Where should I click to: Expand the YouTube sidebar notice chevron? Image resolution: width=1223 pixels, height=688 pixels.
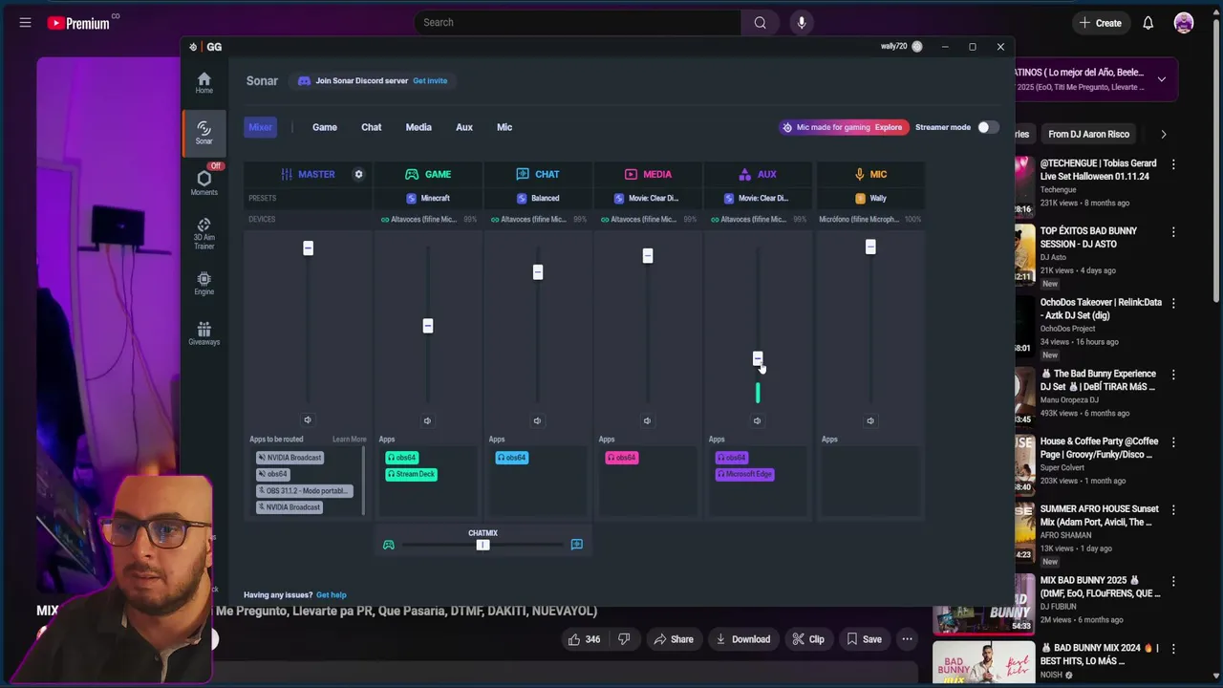pos(1161,79)
